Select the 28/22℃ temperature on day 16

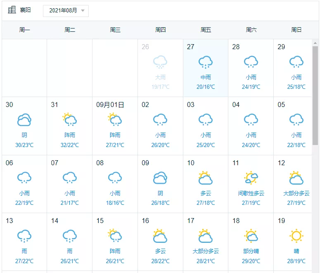tap(160, 261)
